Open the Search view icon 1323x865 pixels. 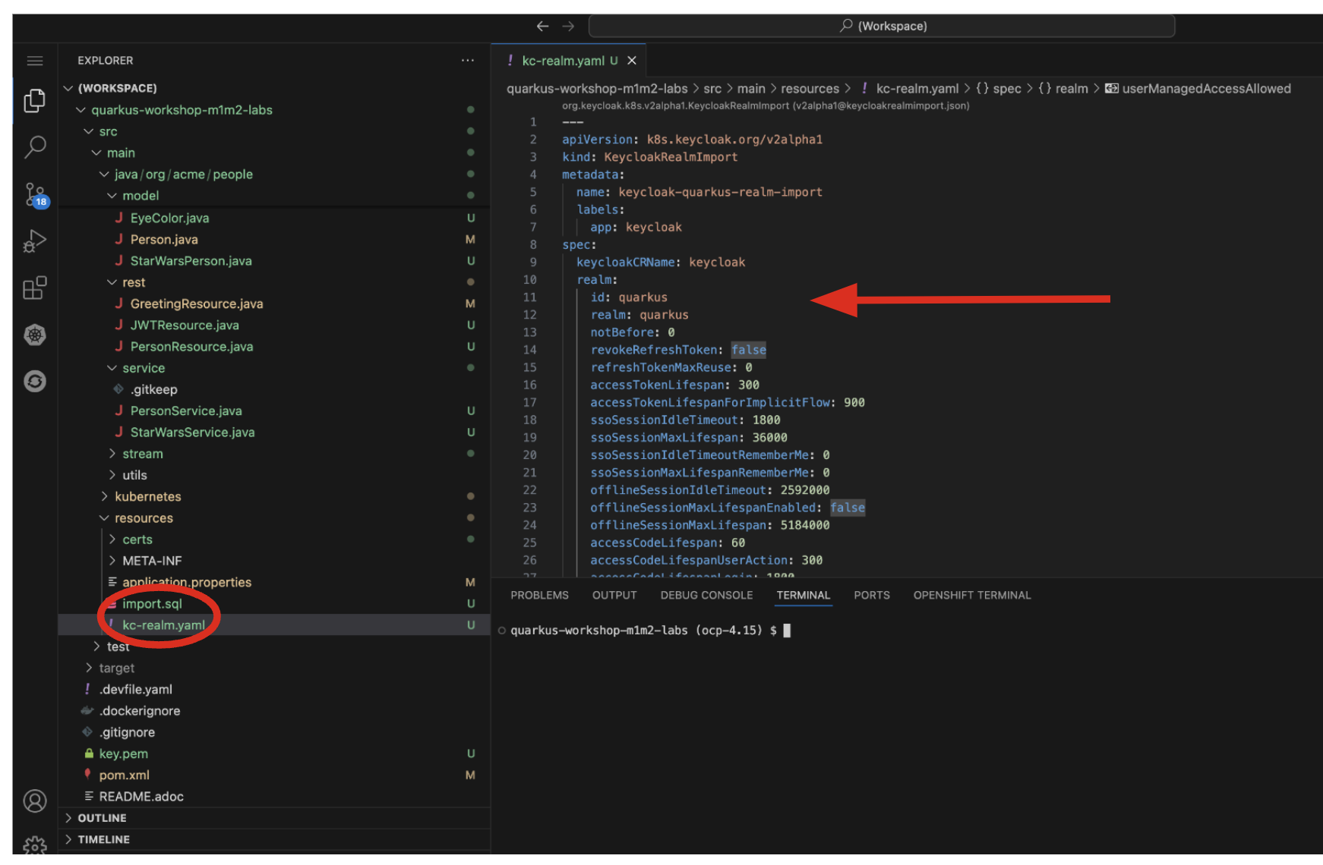[x=35, y=147]
